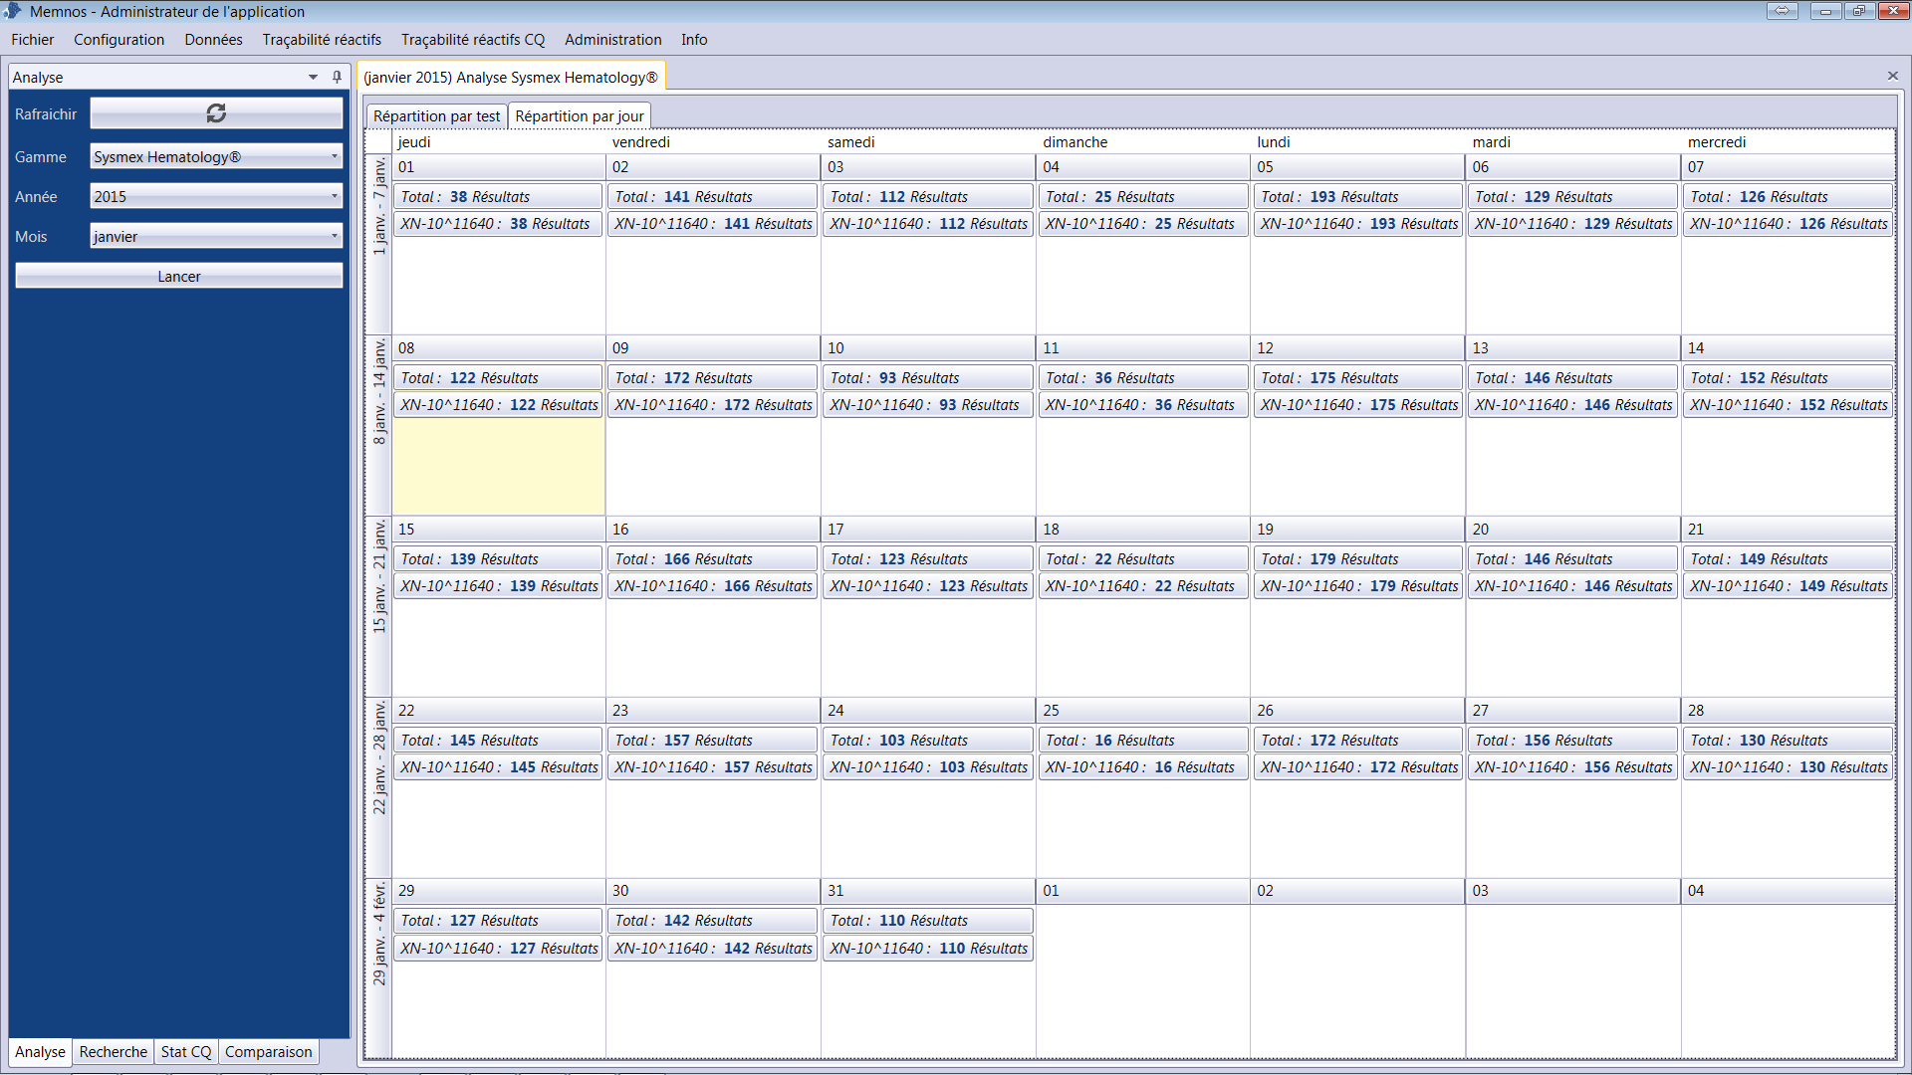This screenshot has height=1075, width=1912.
Task: Select week header 22 janv. - 28 janv.
Action: tap(378, 787)
